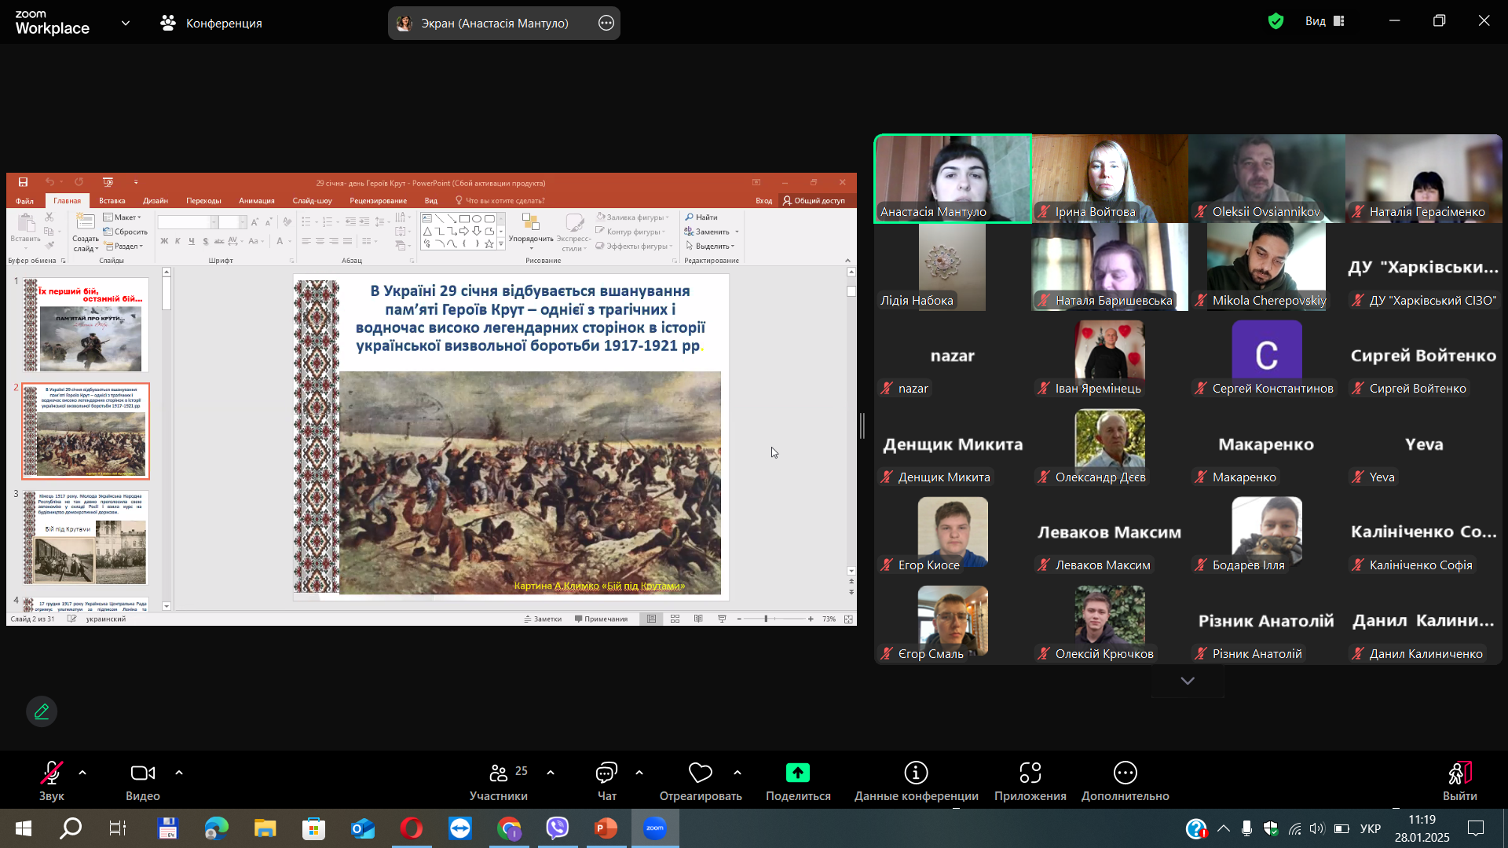Click start slideshow from beginning icon
This screenshot has width=1508, height=848.
pos(108,182)
